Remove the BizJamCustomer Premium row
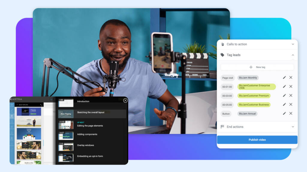 point(291,95)
